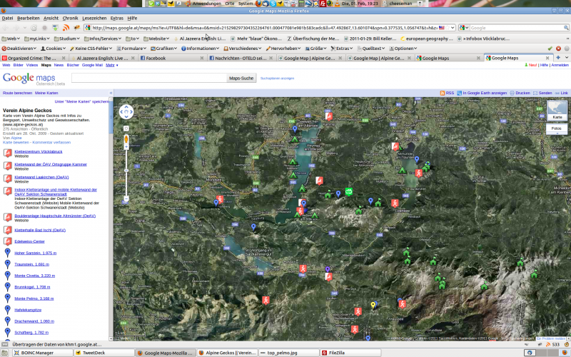Click Route berechnen link
This screenshot has height=357, width=571.
tap(17, 93)
